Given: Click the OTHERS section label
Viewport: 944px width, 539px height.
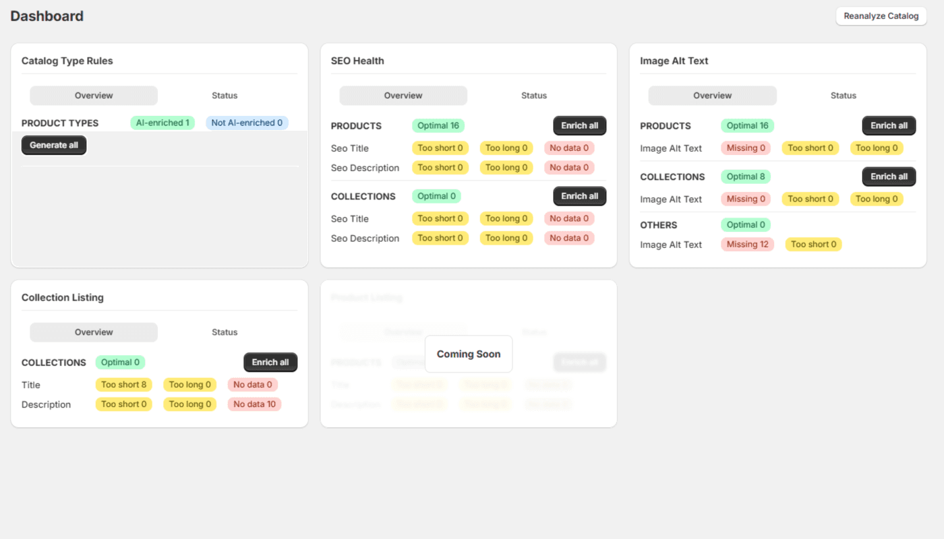Looking at the screenshot, I should click(x=659, y=225).
